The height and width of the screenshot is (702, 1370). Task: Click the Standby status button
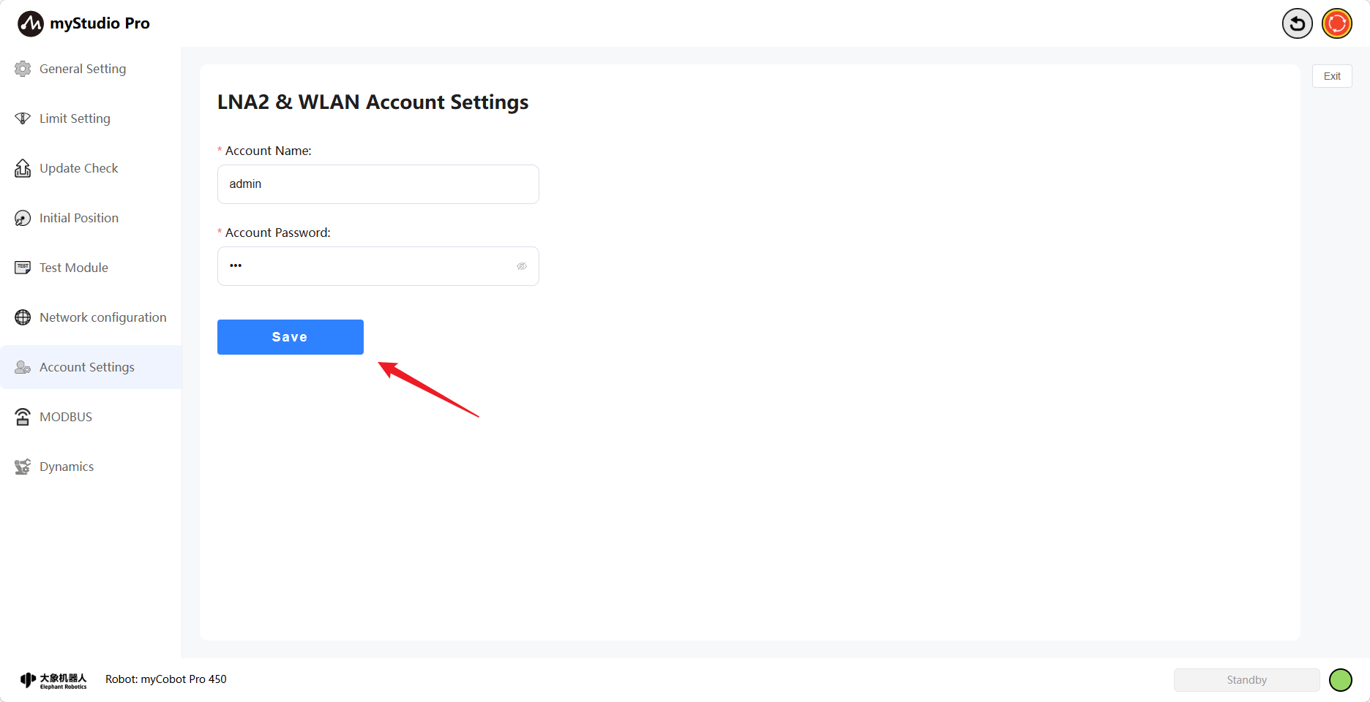tap(1246, 680)
